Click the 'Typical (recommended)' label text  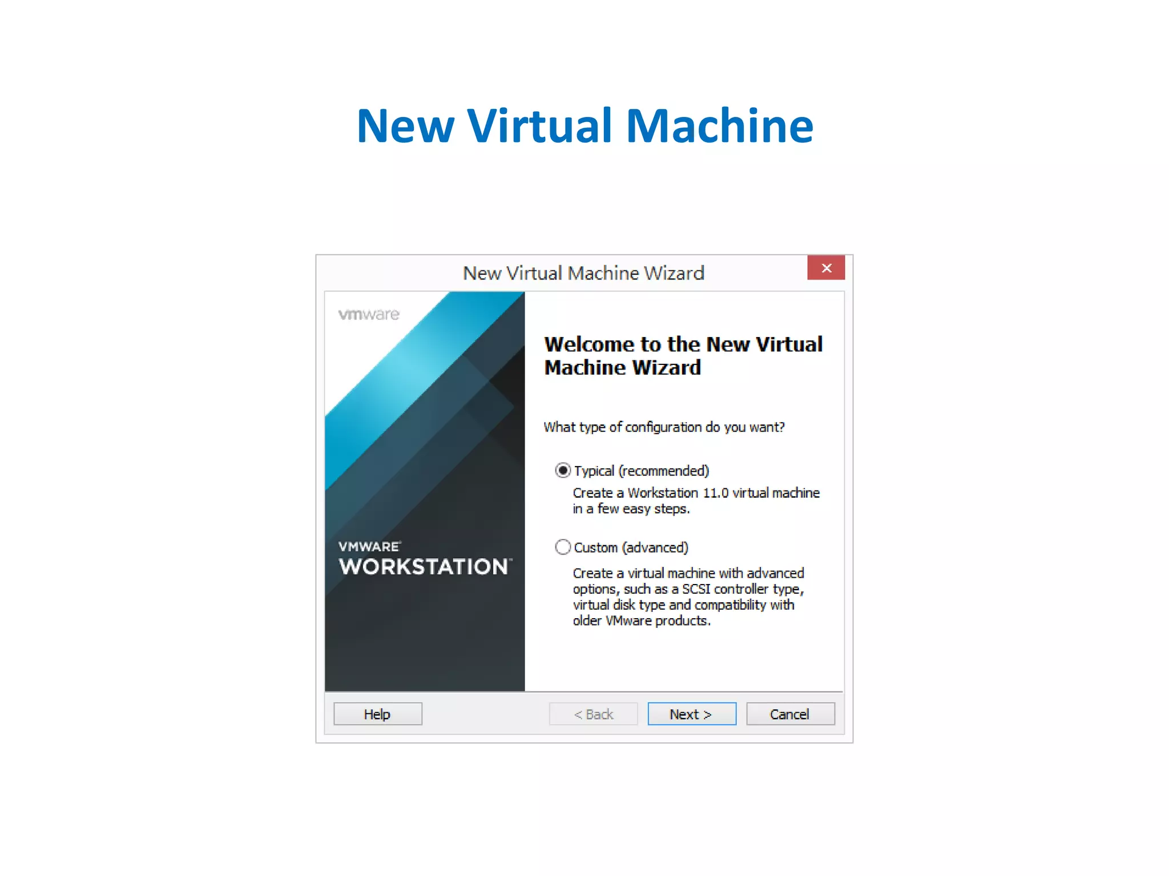[x=642, y=471]
